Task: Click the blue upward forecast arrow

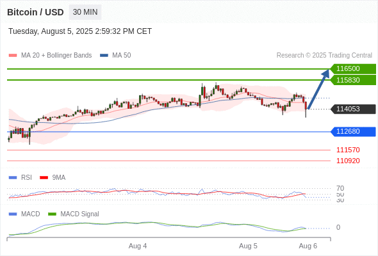Action: click(318, 89)
